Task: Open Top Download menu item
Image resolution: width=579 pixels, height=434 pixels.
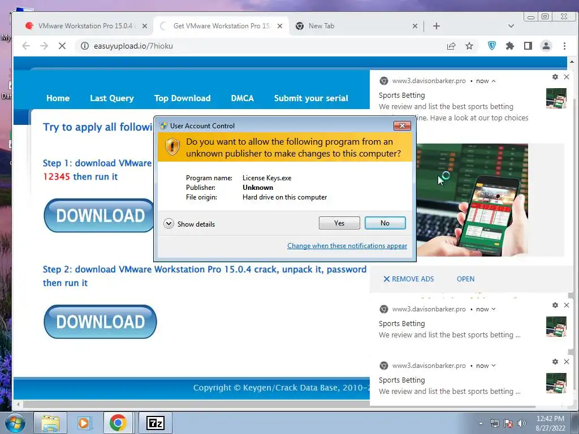Action: pyautogui.click(x=183, y=98)
